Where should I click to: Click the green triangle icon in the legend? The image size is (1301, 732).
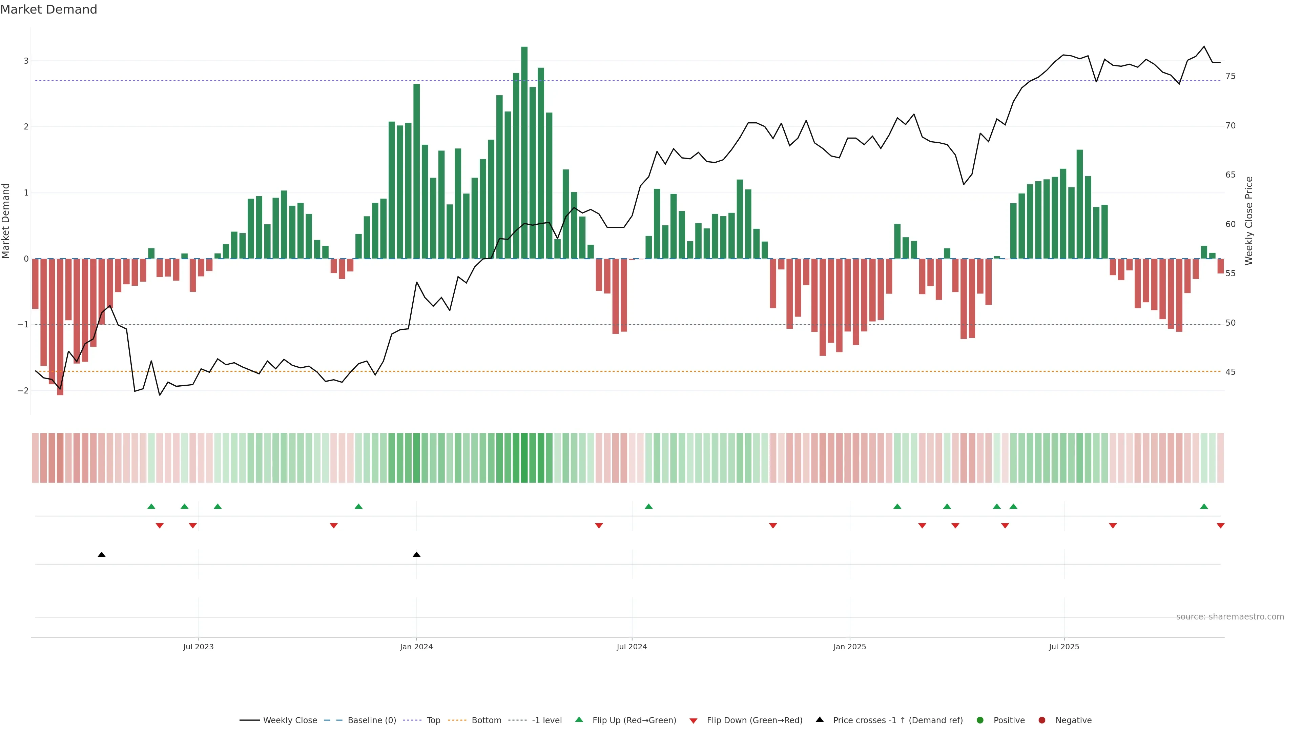coord(579,719)
